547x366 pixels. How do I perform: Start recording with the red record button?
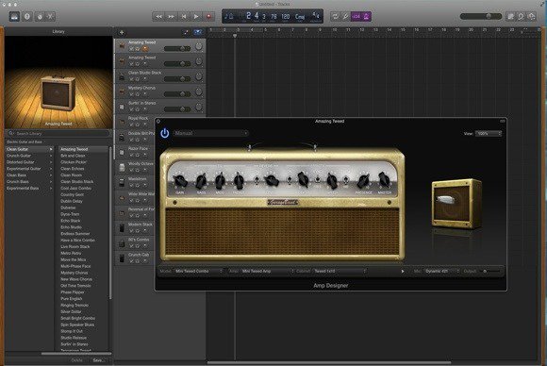209,16
